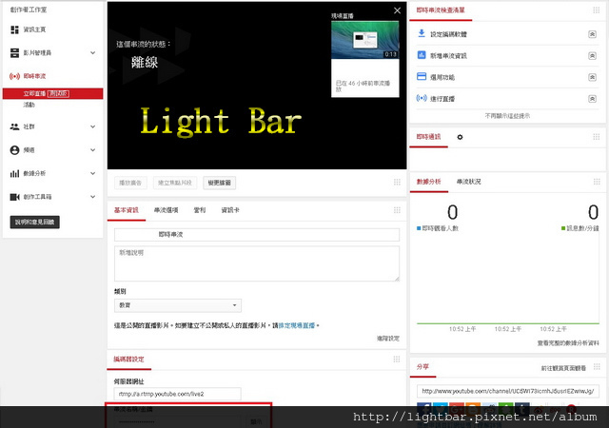
Task: Click drag-handle grid icon beside thumbnail buttons row
Action: [397, 183]
